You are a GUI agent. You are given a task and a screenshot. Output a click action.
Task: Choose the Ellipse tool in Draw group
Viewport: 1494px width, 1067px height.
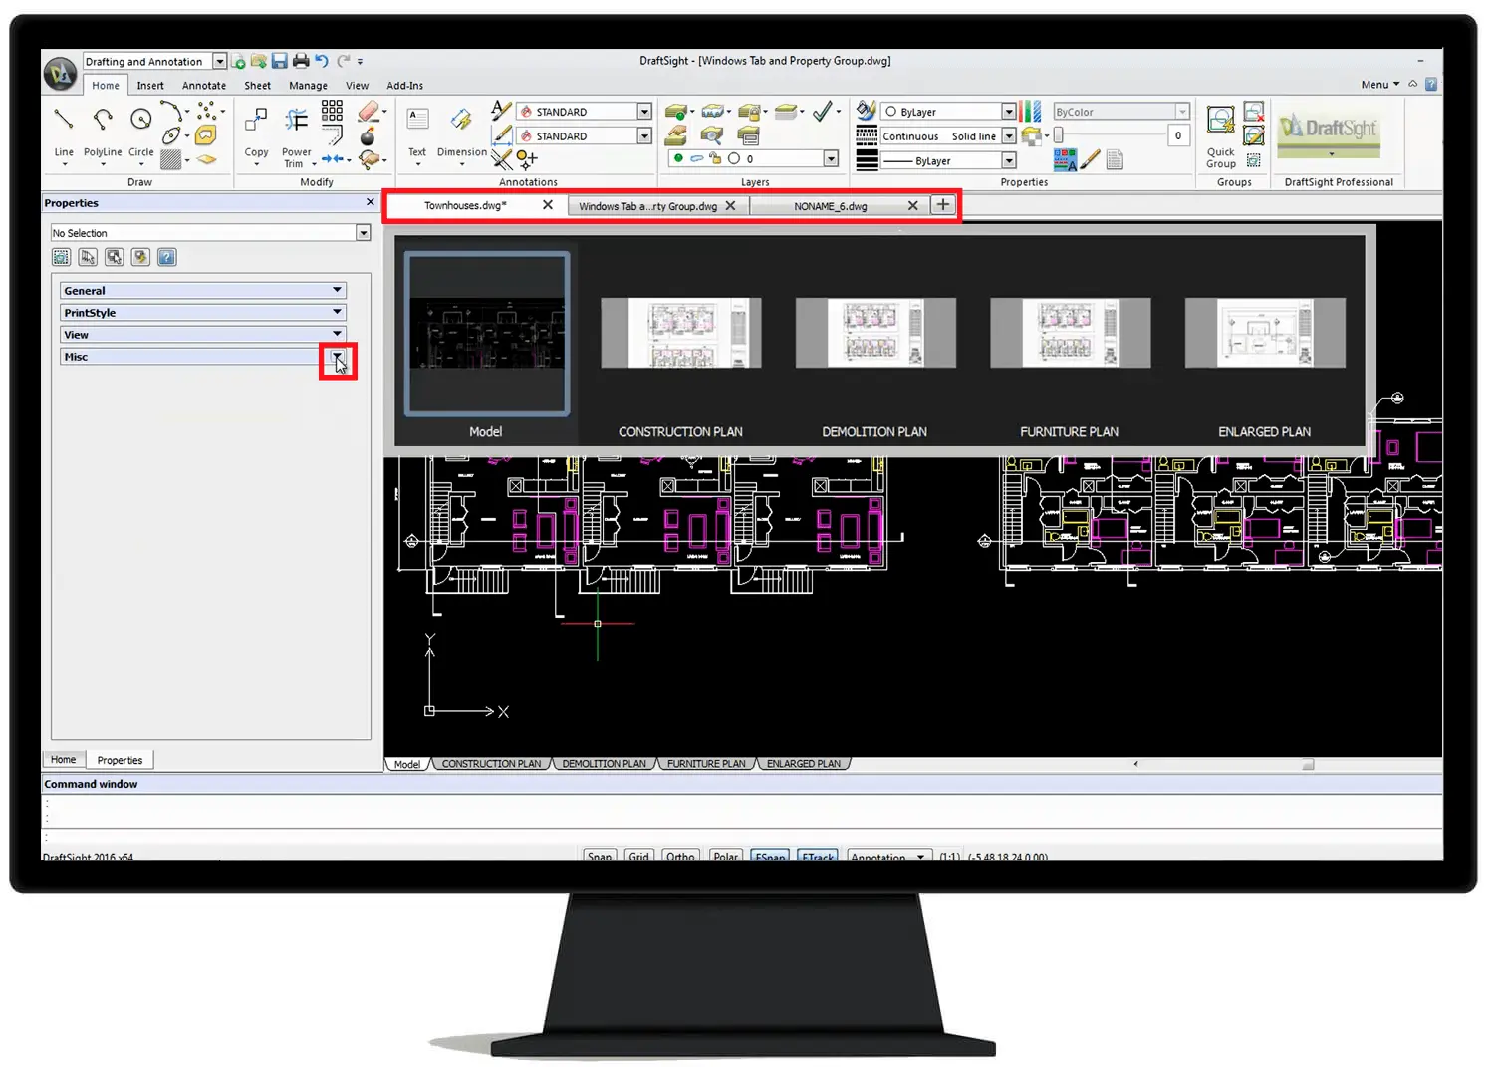[x=171, y=135]
